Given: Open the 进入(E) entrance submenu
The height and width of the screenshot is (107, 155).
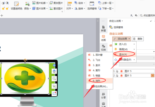Looking at the screenshot, I should [x=124, y=44].
